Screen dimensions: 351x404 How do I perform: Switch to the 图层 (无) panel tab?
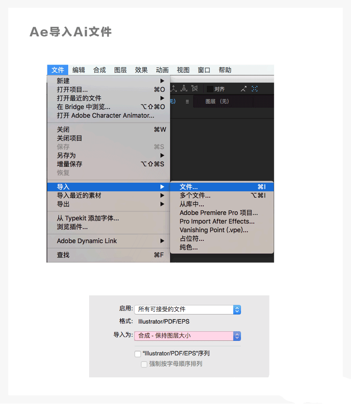pos(217,101)
